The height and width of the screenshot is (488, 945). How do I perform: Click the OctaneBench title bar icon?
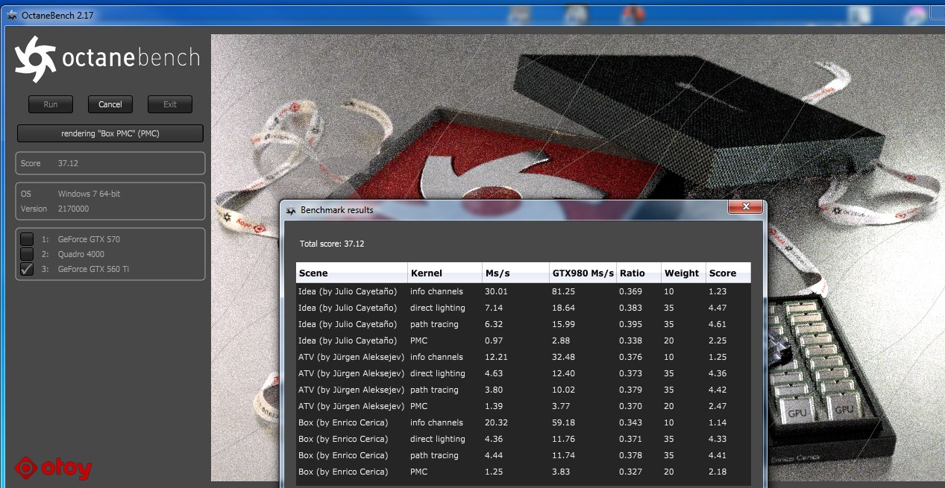(x=11, y=15)
